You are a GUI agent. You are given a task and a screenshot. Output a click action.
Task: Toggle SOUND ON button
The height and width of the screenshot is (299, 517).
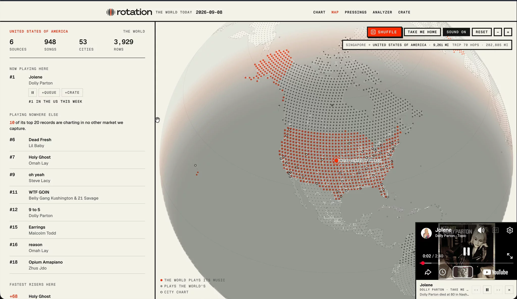[x=456, y=32]
